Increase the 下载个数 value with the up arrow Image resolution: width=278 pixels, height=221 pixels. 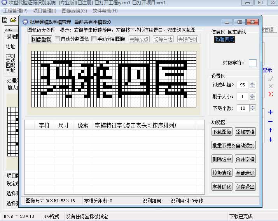tap(252, 106)
